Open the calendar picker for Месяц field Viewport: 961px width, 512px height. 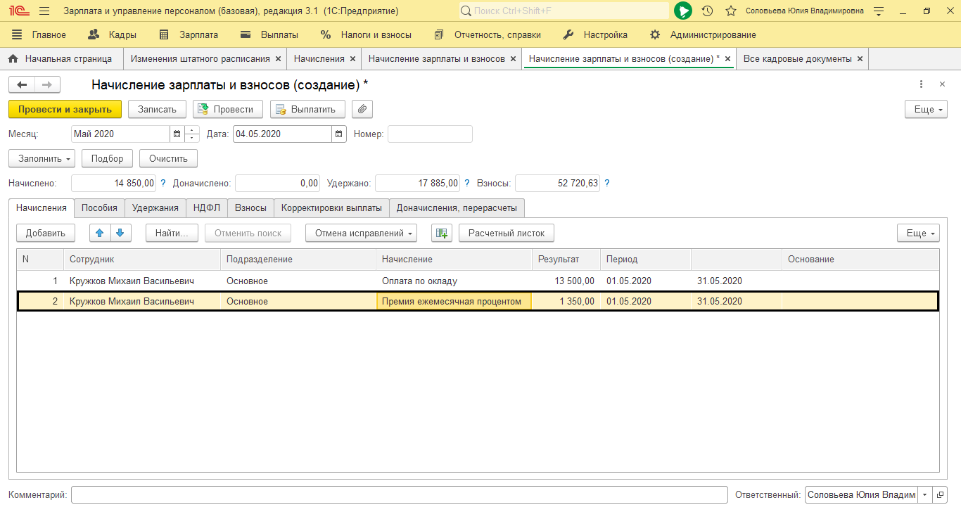[177, 134]
